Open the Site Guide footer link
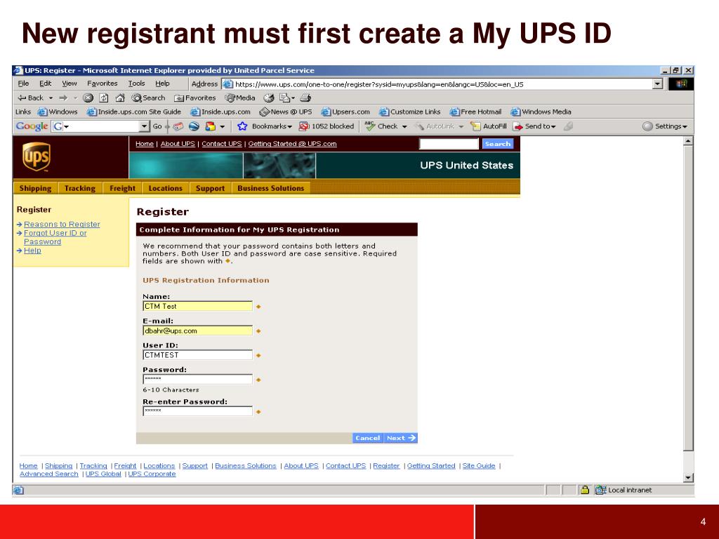719x539 pixels. 479,466
